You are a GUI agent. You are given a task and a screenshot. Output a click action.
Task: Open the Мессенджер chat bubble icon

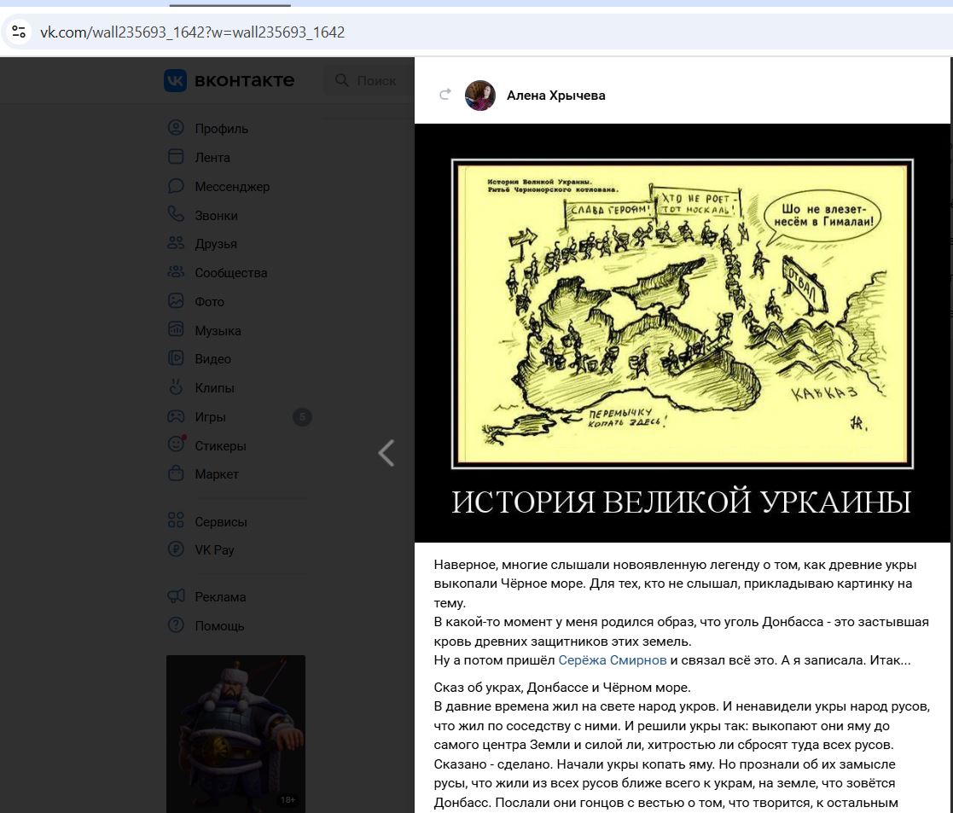176,186
